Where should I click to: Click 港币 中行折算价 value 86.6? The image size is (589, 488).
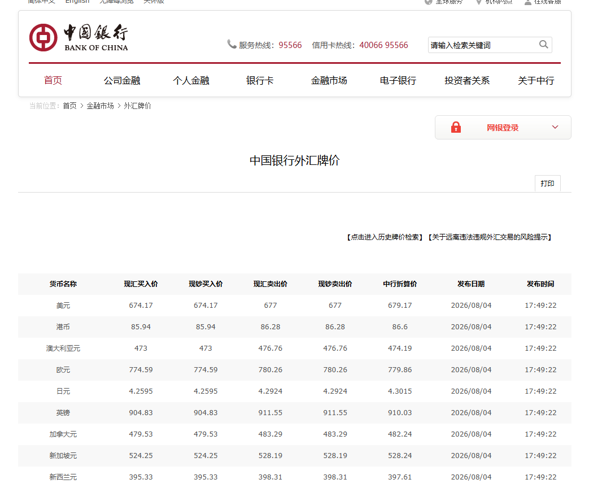(400, 327)
